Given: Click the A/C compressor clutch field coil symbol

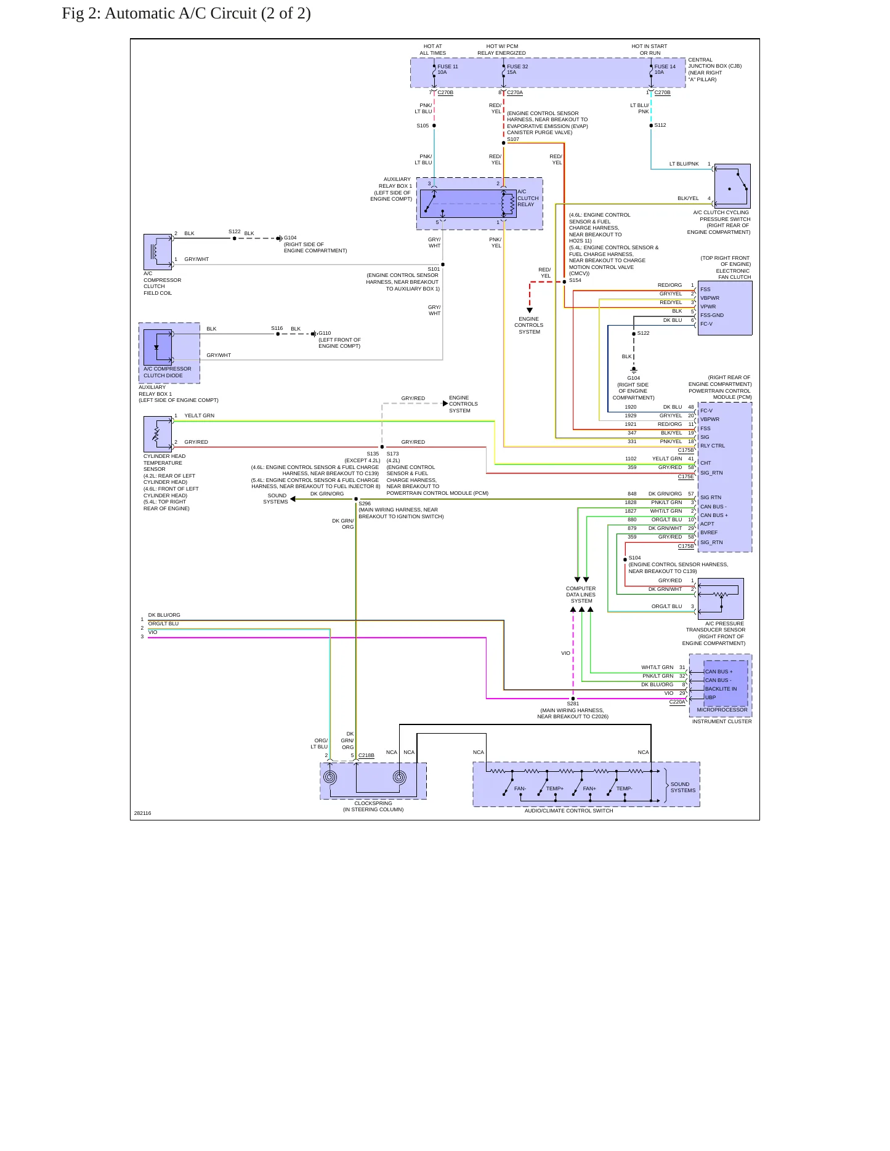Looking at the screenshot, I should [158, 252].
